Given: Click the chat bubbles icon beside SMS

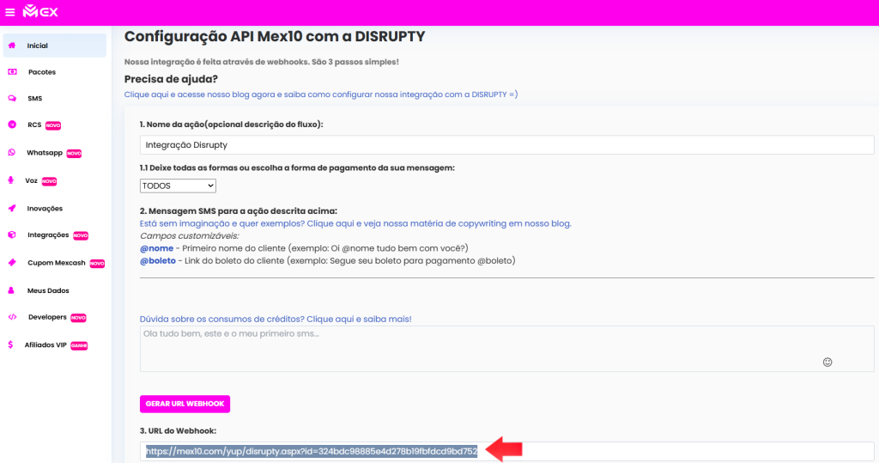Looking at the screenshot, I should (x=12, y=98).
